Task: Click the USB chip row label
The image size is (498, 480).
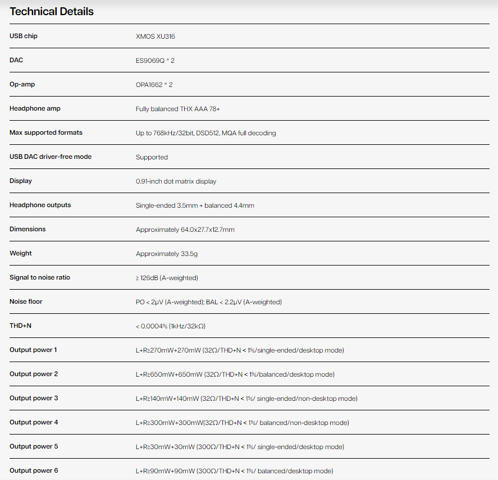Action: coord(24,36)
